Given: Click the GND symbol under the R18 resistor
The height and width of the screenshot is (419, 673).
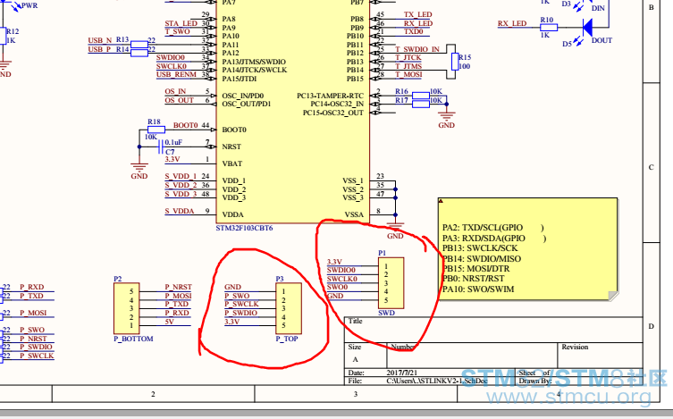Looking at the screenshot, I should pos(139,171).
